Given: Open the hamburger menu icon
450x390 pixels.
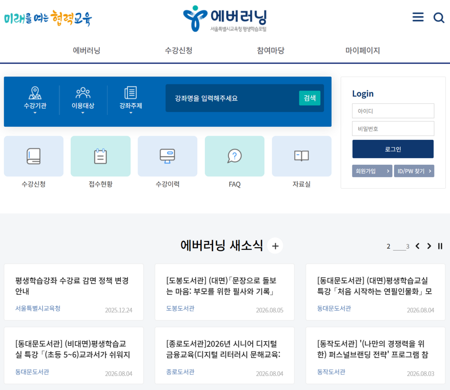Looking at the screenshot, I should (x=418, y=17).
